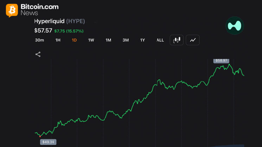Share the HYPE price chart

(38, 54)
